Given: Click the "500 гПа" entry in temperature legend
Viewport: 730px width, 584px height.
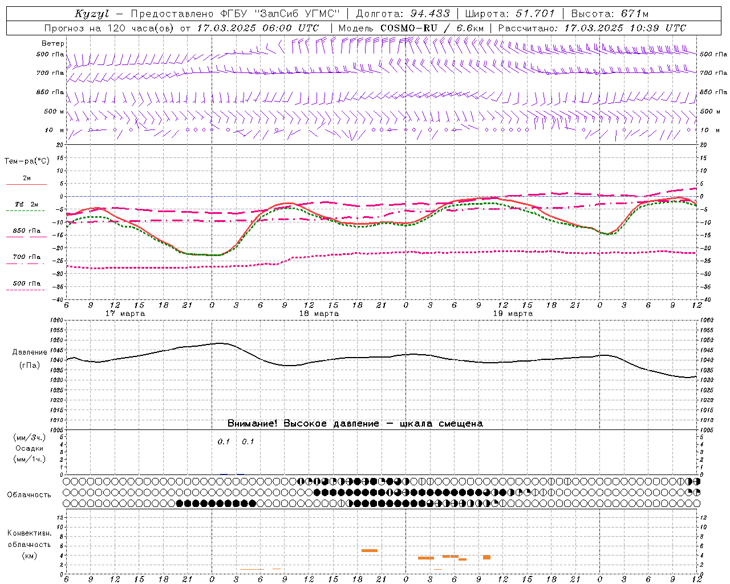Looking at the screenshot, I should [26, 283].
